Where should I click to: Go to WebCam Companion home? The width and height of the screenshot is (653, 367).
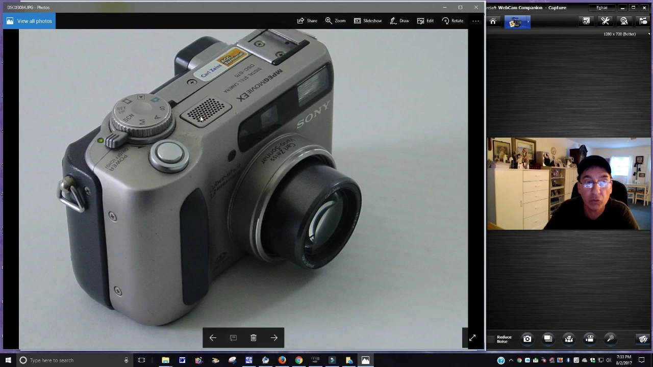[x=493, y=21]
